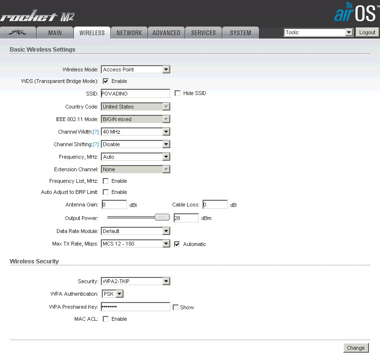
Task: Switch to the Network tab
Action: click(129, 33)
